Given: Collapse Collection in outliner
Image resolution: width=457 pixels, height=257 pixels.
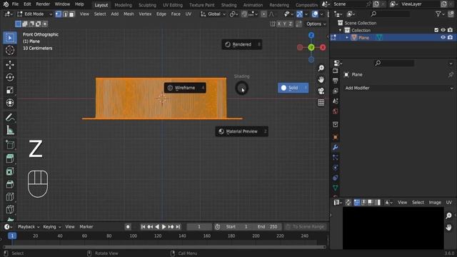Looking at the screenshot, I should [x=340, y=30].
